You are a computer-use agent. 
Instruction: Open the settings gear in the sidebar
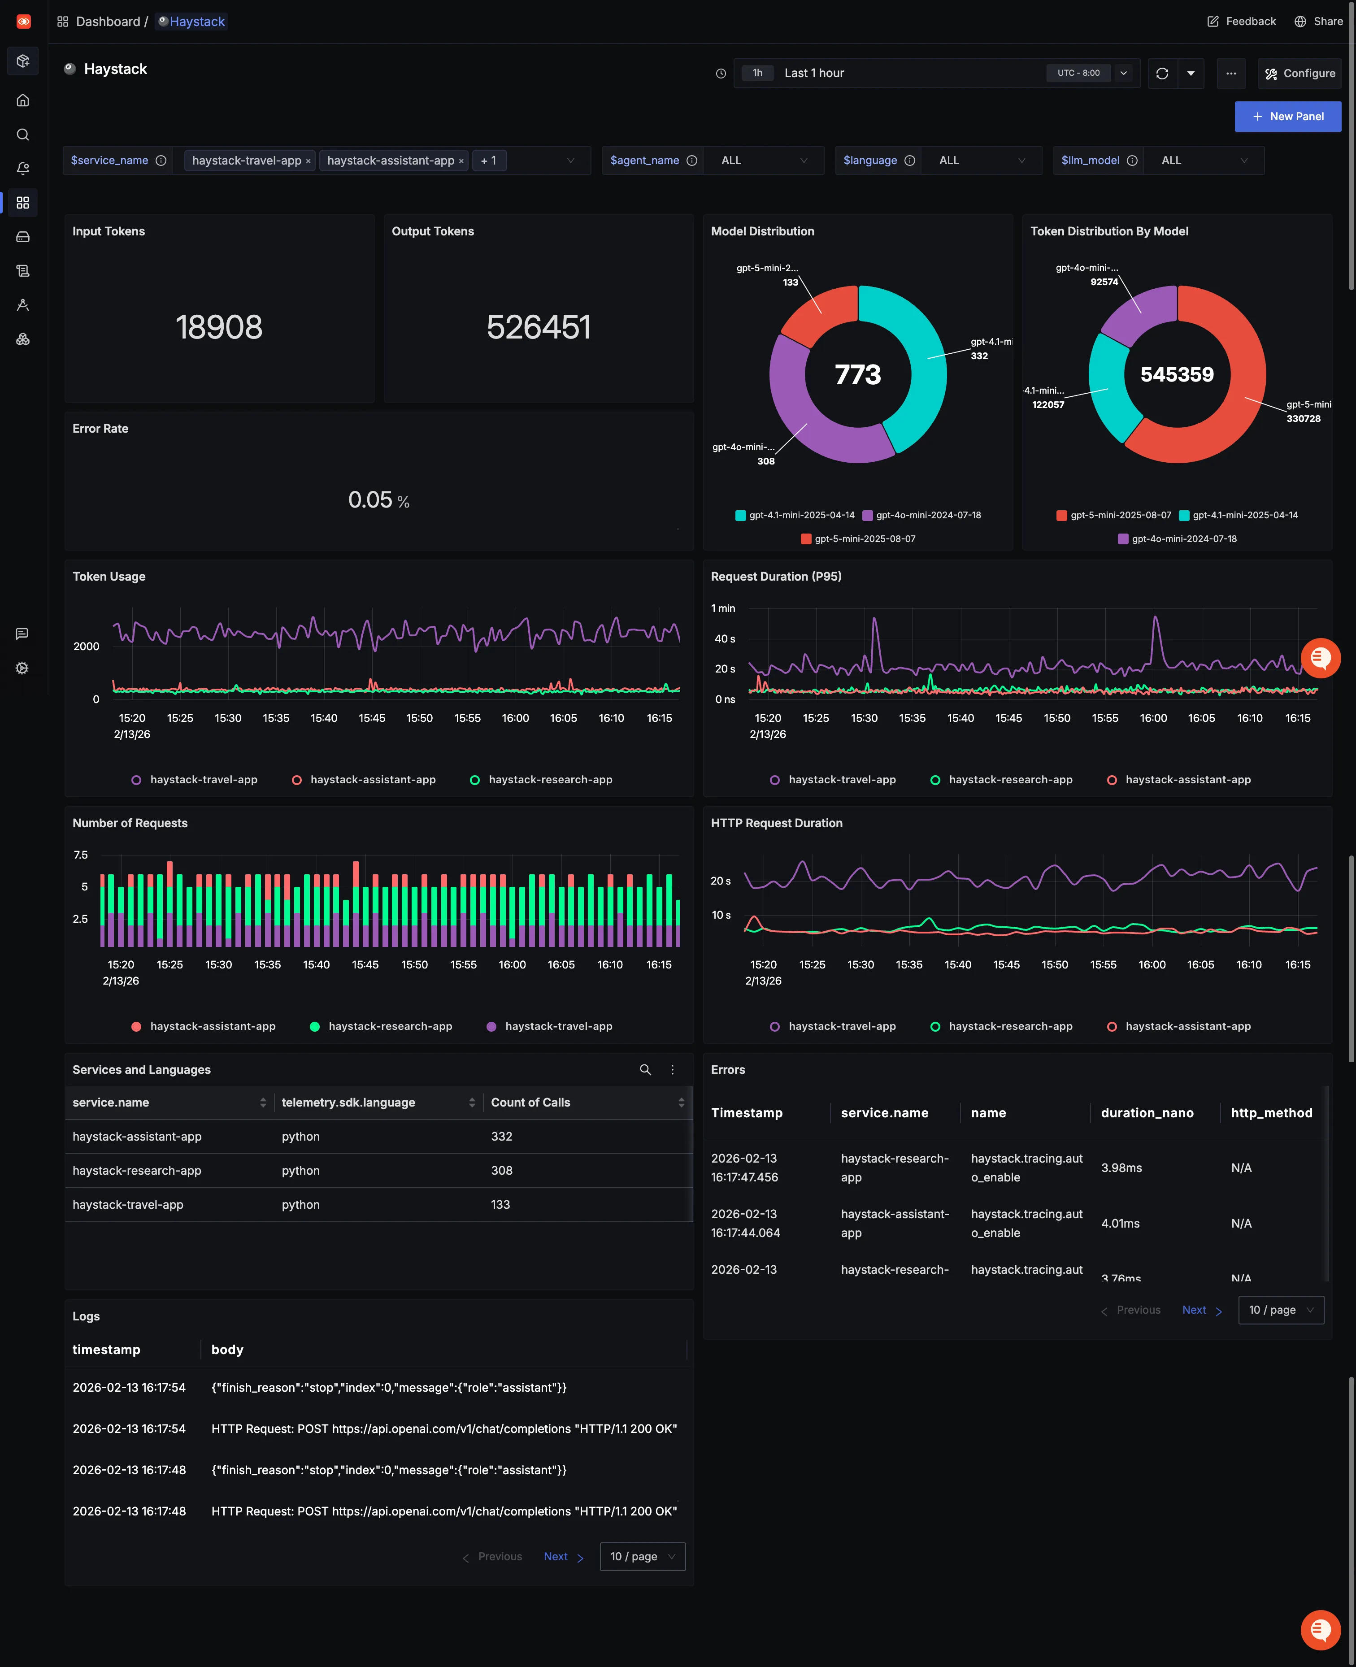point(23,669)
